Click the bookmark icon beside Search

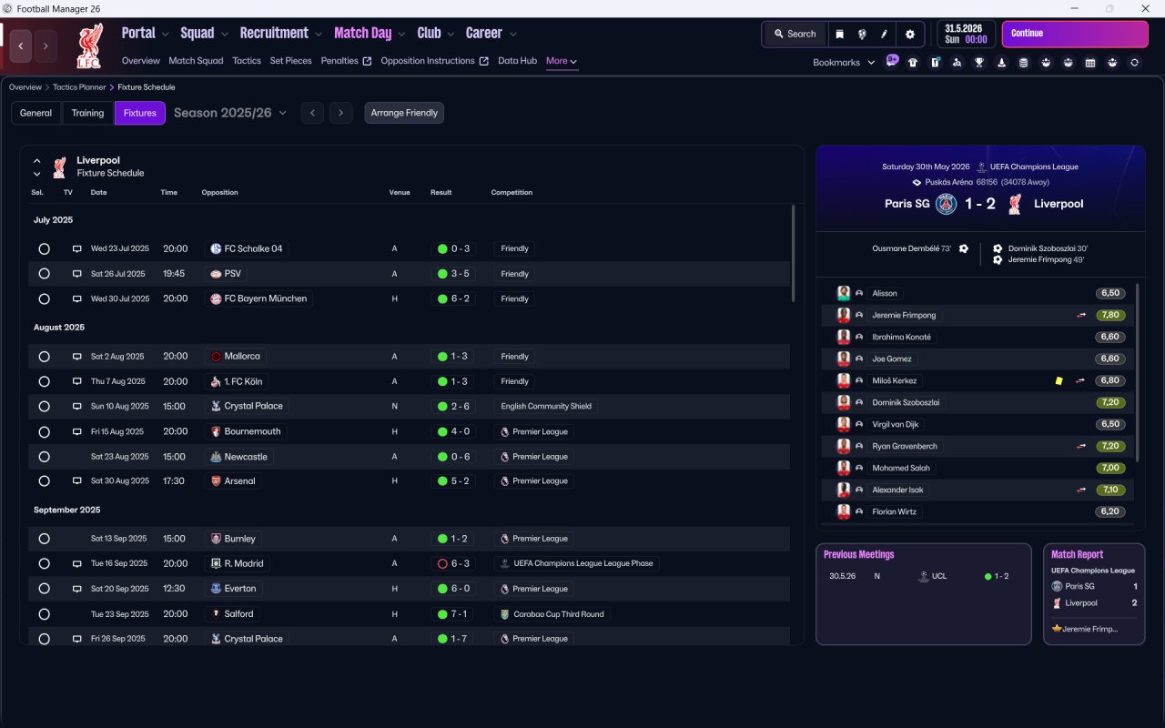(x=840, y=34)
